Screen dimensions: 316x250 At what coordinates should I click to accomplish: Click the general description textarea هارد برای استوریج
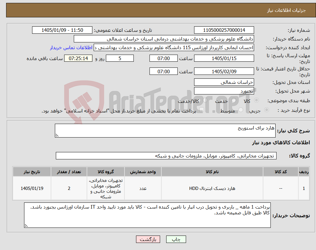165,131
